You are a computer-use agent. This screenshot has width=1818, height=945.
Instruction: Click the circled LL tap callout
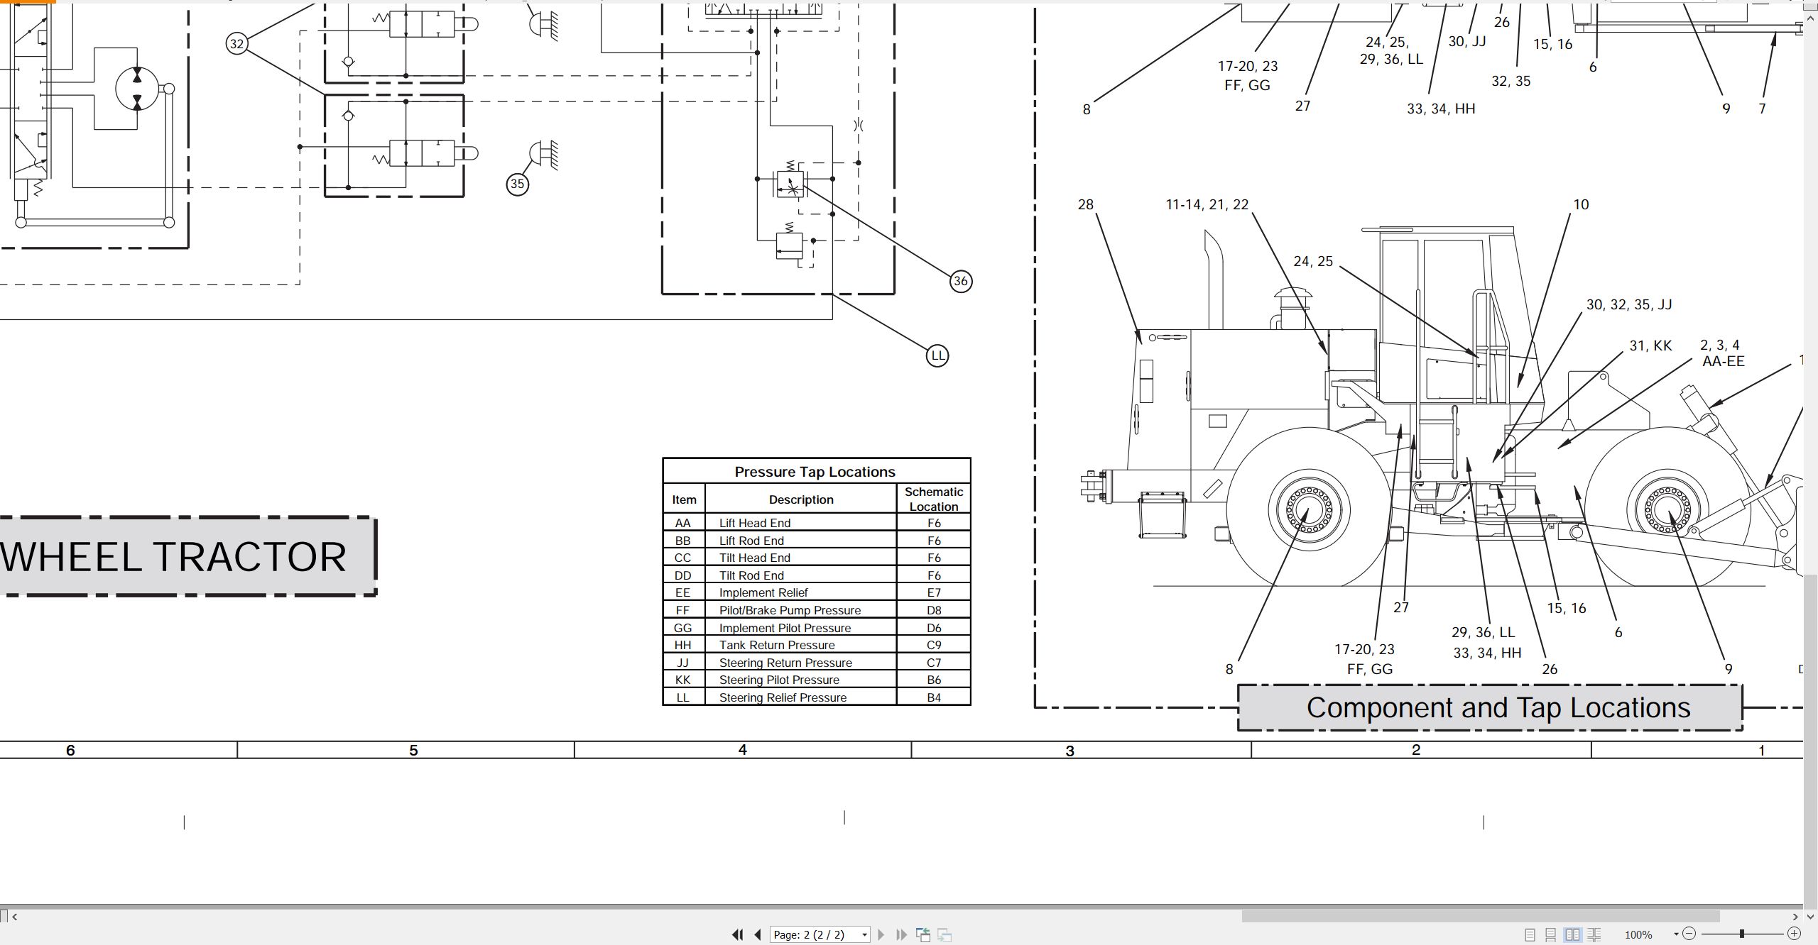(937, 355)
